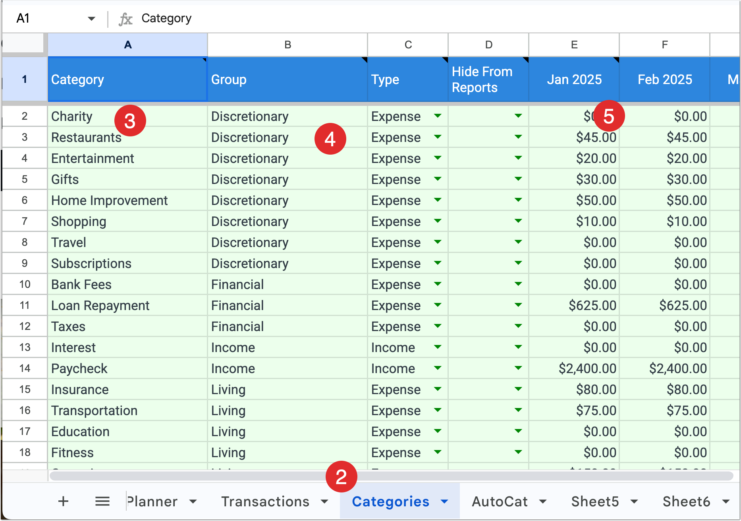Viewport: 741px width, 521px height.
Task: Open Sheet6 tab dropdown arrow
Action: click(x=726, y=502)
